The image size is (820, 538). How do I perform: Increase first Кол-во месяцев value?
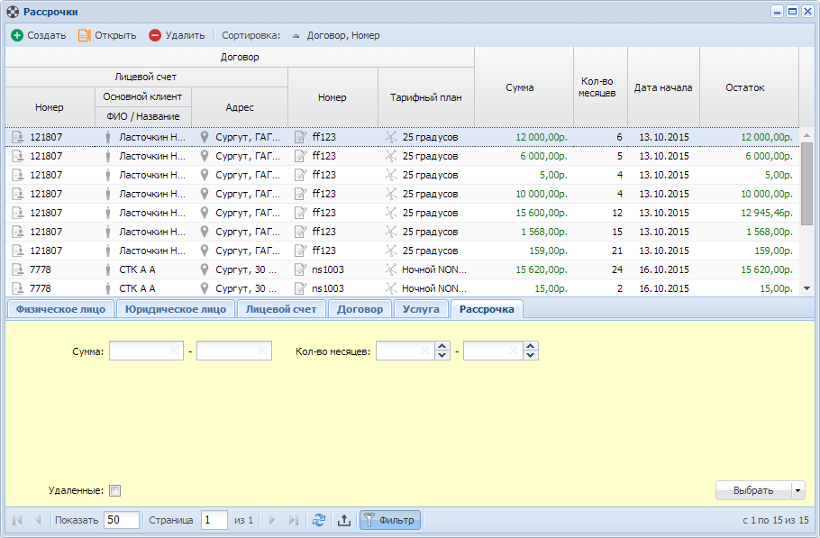click(x=442, y=346)
